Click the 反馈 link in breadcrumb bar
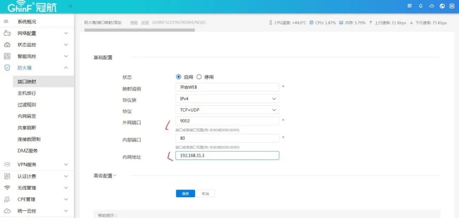The image size is (459, 218). coord(145,23)
